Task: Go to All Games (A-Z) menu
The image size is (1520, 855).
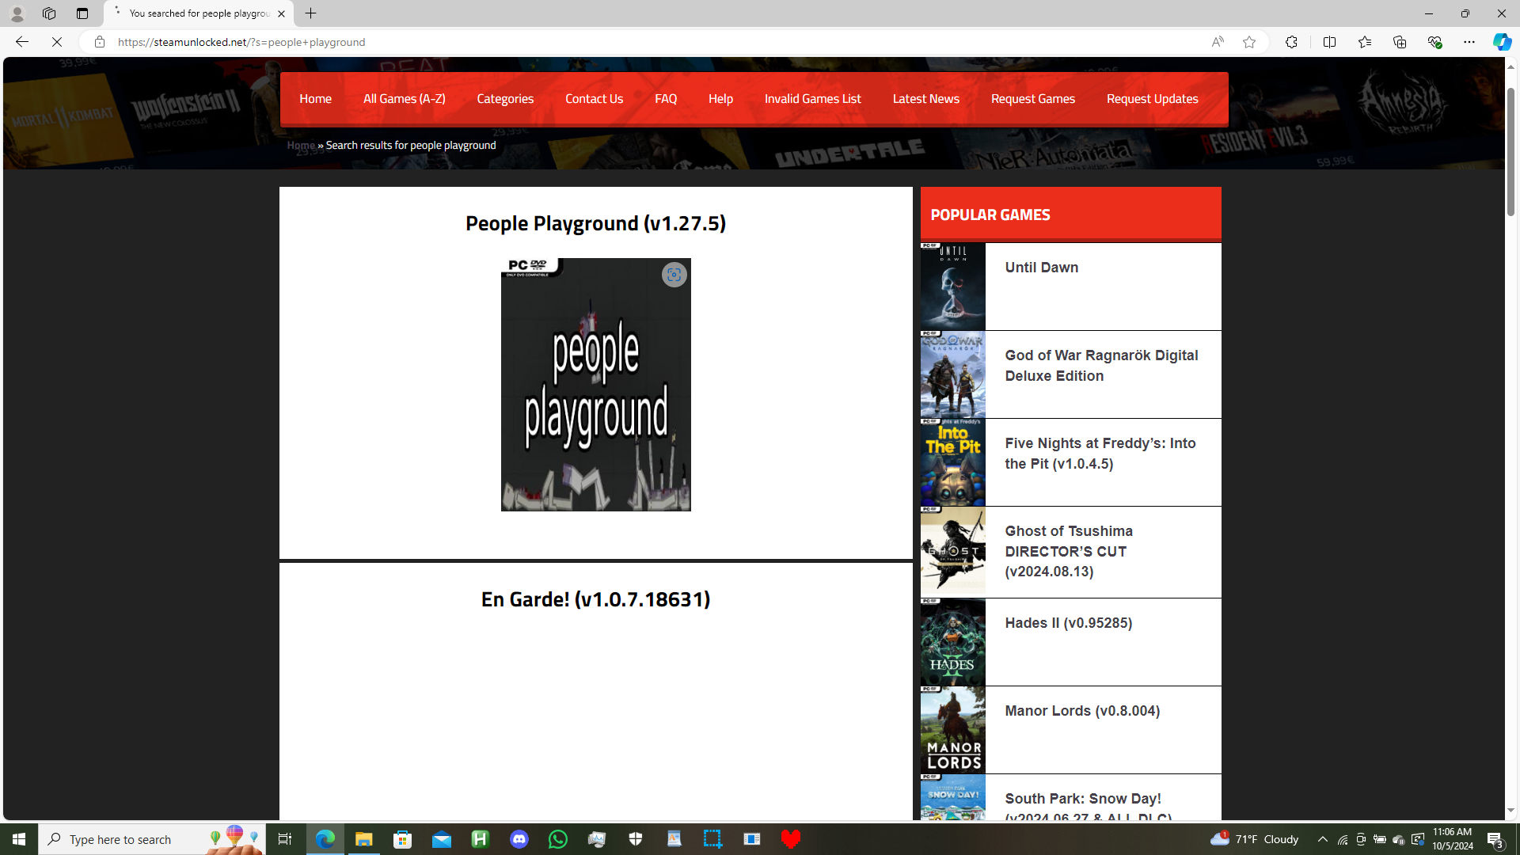Action: tap(404, 99)
